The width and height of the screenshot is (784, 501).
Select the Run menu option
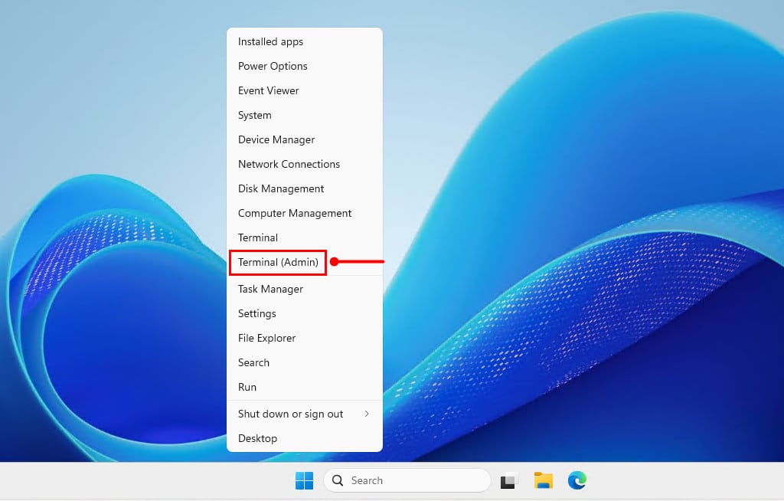(247, 387)
